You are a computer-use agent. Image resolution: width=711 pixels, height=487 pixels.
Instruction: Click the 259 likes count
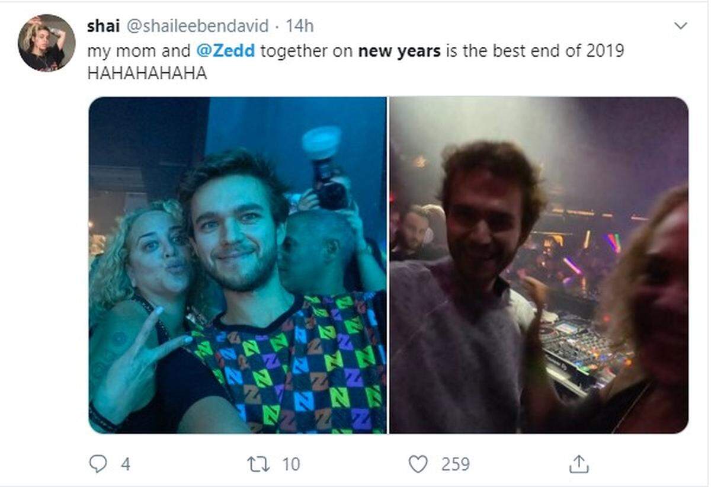[x=455, y=464]
